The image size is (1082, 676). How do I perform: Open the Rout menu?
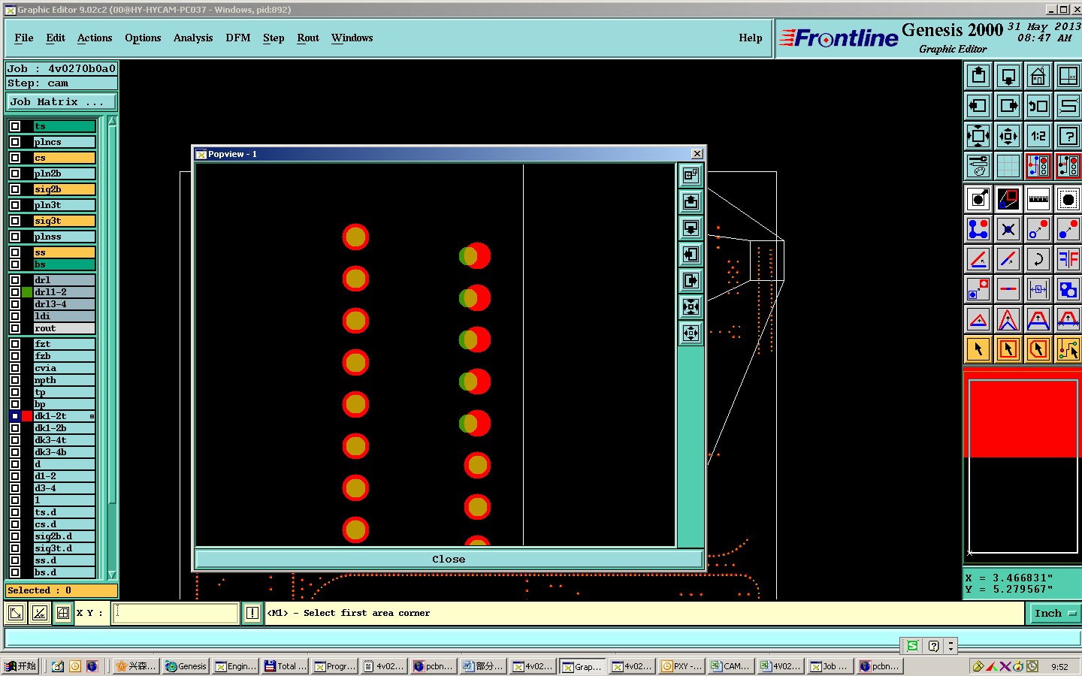(308, 38)
